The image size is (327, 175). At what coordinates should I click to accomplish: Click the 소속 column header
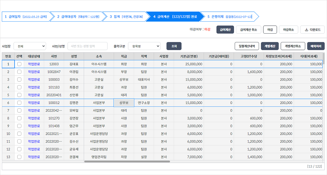(99, 56)
